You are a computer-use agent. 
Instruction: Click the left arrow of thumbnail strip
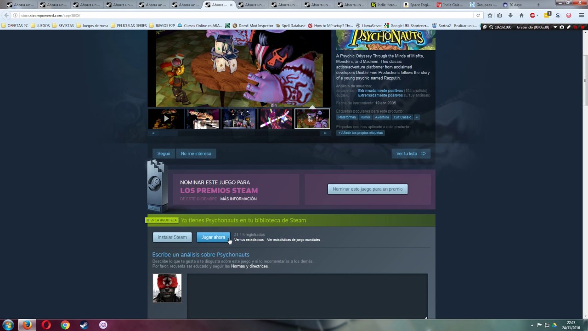153,133
